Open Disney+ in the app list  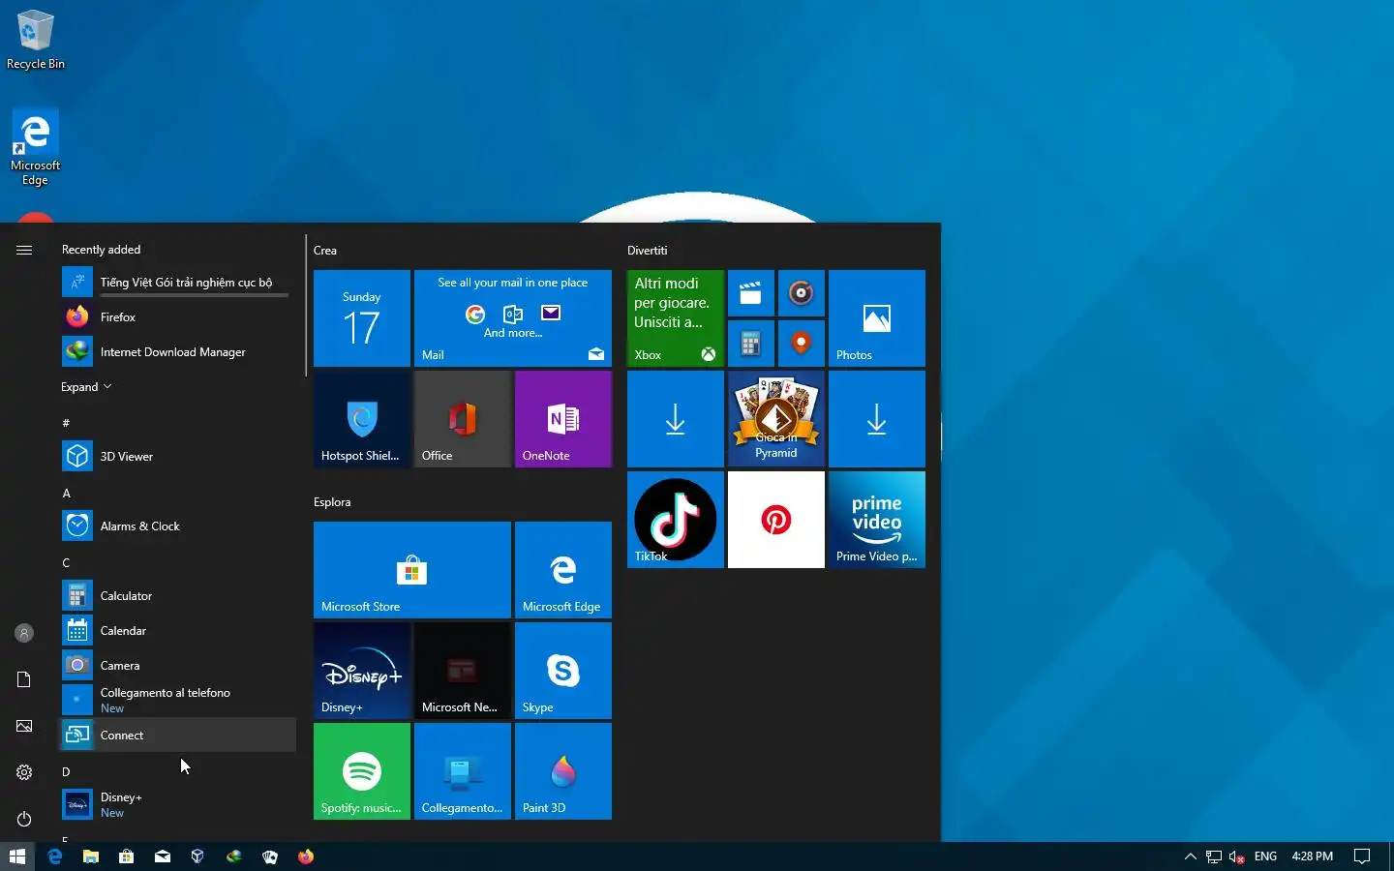pos(178,805)
